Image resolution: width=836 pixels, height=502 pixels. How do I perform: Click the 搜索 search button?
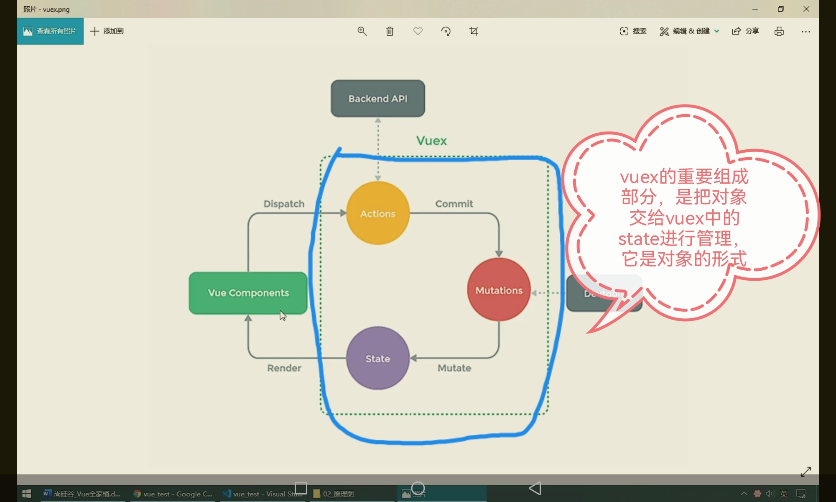coord(633,31)
